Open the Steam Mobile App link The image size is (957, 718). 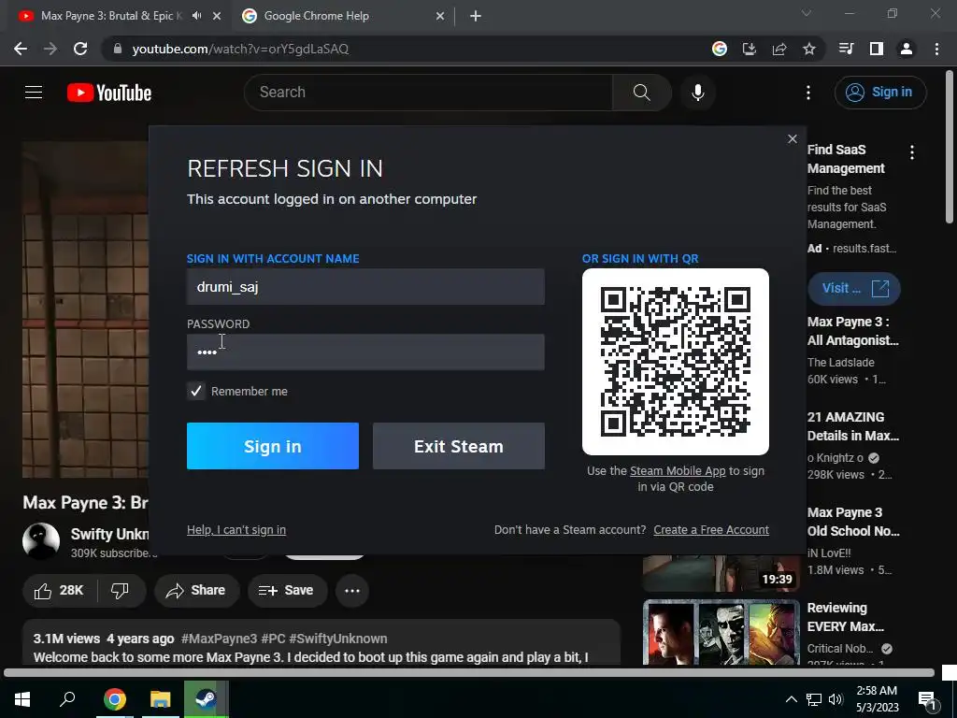[x=678, y=471]
